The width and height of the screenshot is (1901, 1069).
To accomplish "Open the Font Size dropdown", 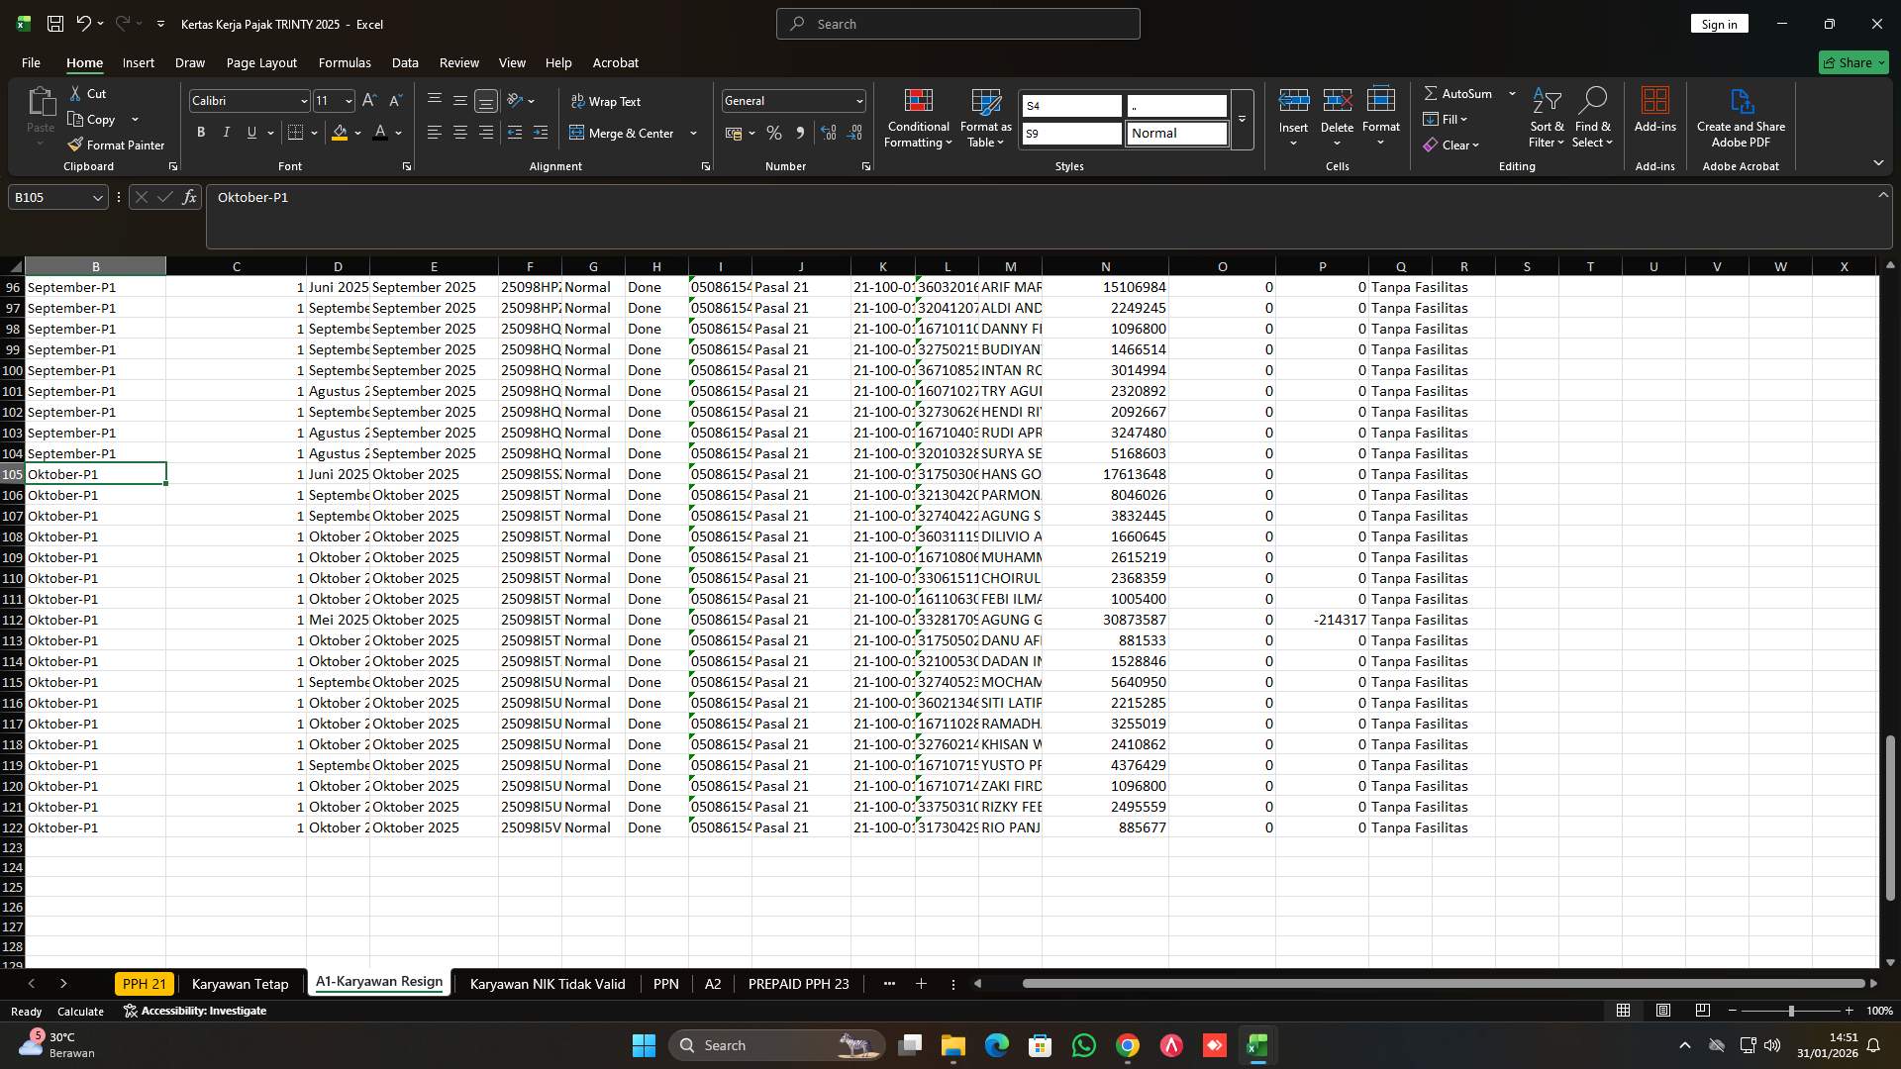I will click(x=347, y=100).
